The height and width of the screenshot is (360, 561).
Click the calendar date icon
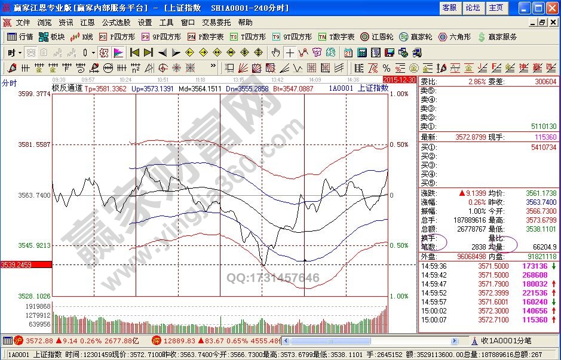(x=348, y=53)
